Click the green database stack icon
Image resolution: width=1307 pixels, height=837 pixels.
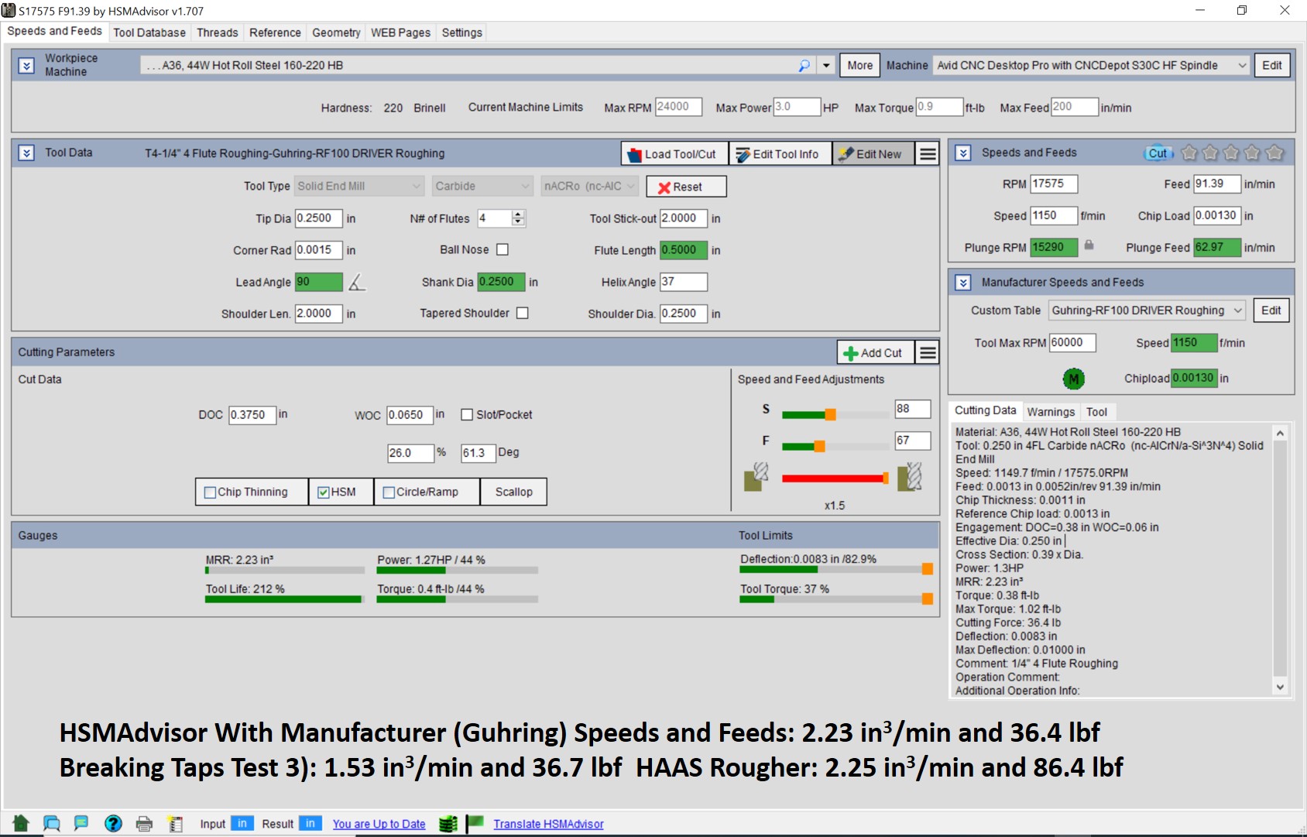[x=448, y=824]
